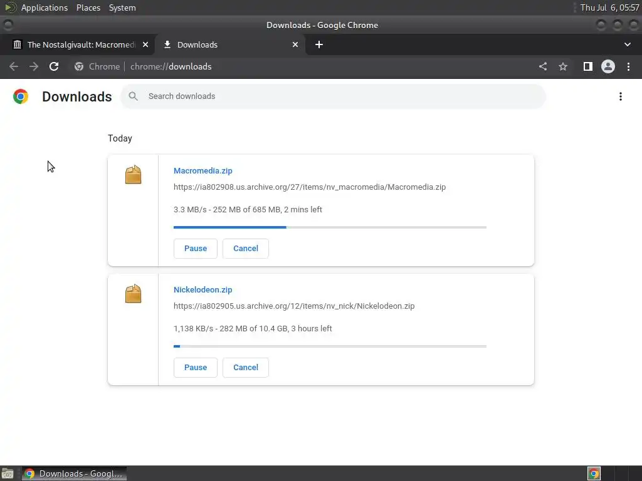Click the Downloads - Google Chrome taskbar button

pyautogui.click(x=74, y=473)
